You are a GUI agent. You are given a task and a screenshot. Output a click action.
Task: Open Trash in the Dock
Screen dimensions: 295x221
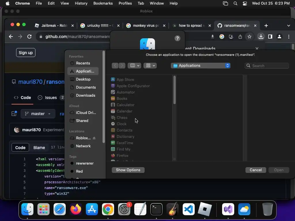click(268, 209)
